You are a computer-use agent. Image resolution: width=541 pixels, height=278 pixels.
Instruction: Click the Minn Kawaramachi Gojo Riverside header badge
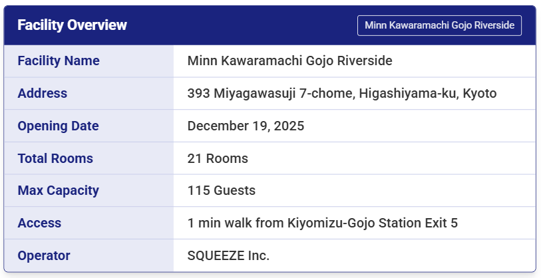(439, 25)
